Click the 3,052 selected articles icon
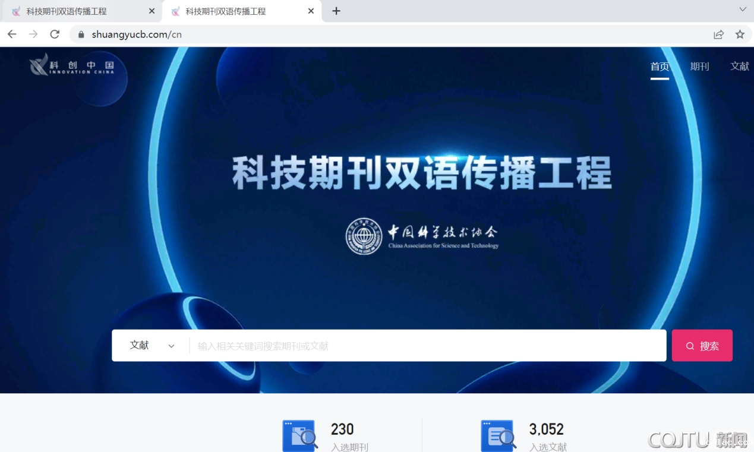754x452 pixels. [x=497, y=436]
